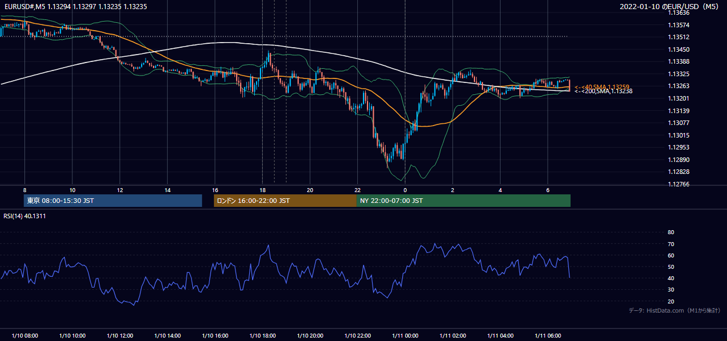The width and height of the screenshot is (727, 341).
Task: Click the 1.13077 price axis label
Action: 679,123
